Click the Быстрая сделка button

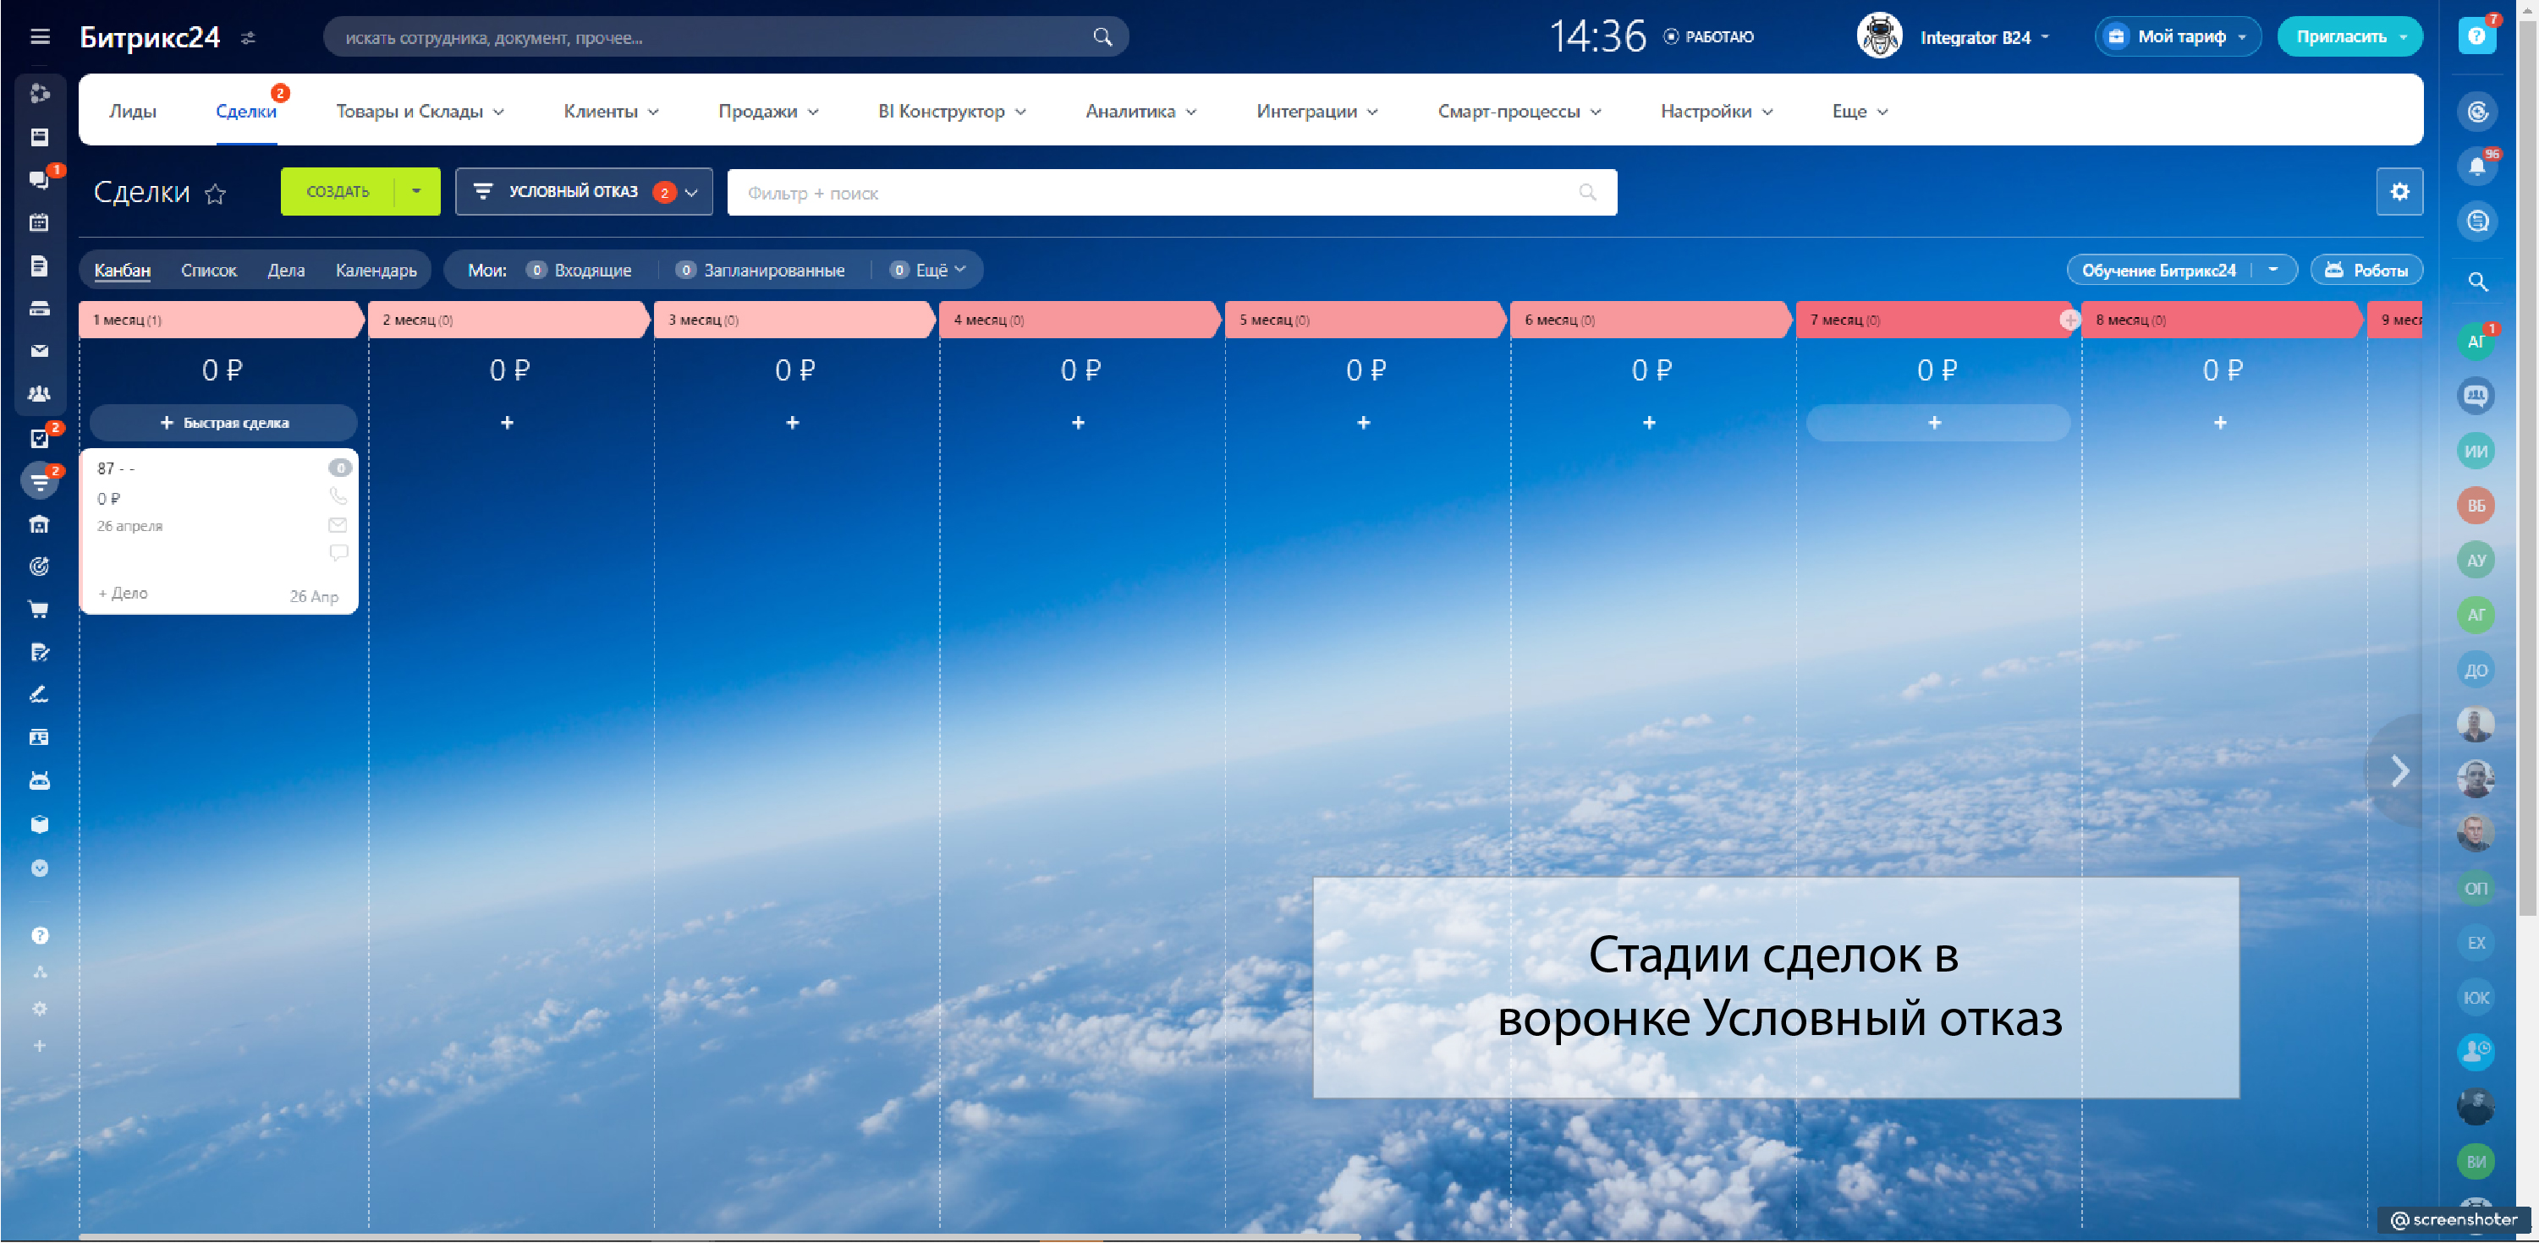pos(223,423)
